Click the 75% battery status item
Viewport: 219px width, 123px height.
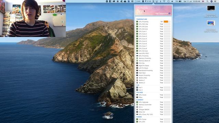179,1
